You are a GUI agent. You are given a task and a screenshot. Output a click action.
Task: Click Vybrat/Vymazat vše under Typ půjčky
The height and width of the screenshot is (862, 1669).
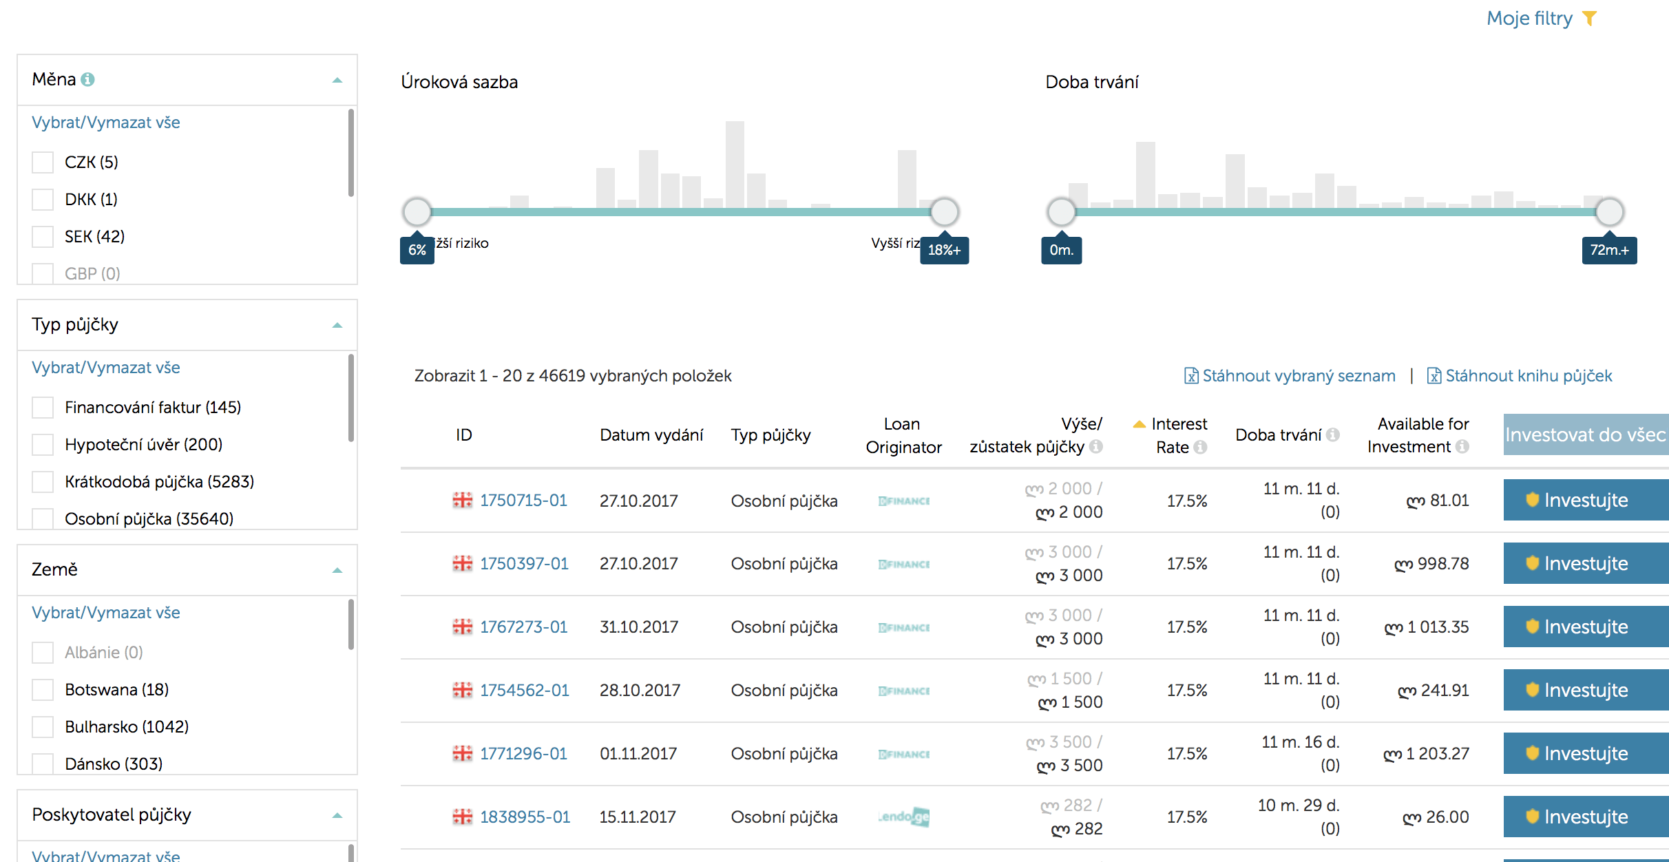pos(106,368)
